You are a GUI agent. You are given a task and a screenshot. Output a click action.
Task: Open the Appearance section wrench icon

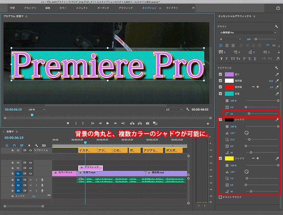[276, 68]
